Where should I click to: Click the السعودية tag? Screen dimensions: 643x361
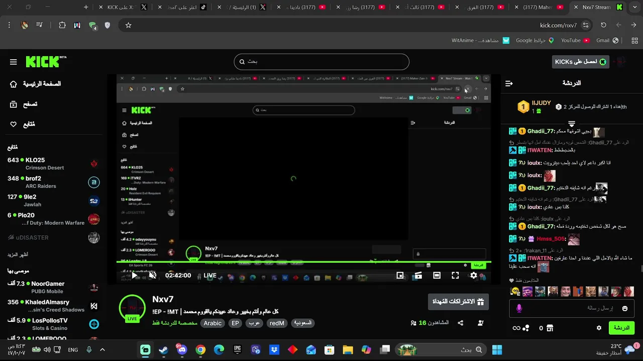pos(303,323)
